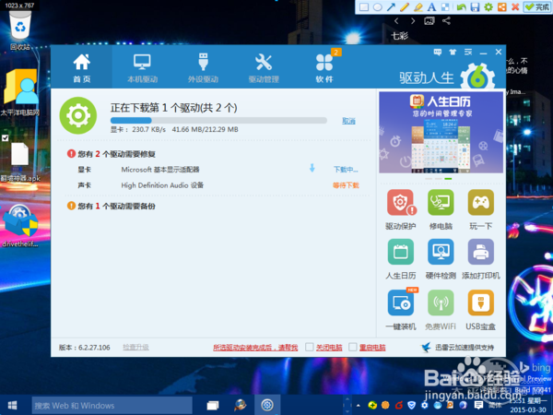This screenshot has width=553, height=415.
Task: Click the 等待下载 status for 声卡
Action: (x=346, y=185)
